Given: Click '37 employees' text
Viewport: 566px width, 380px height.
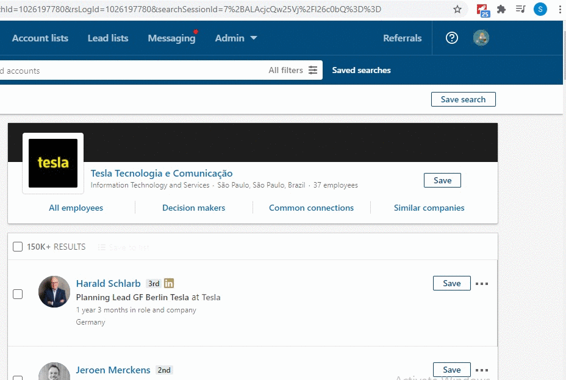Looking at the screenshot, I should pos(335,185).
